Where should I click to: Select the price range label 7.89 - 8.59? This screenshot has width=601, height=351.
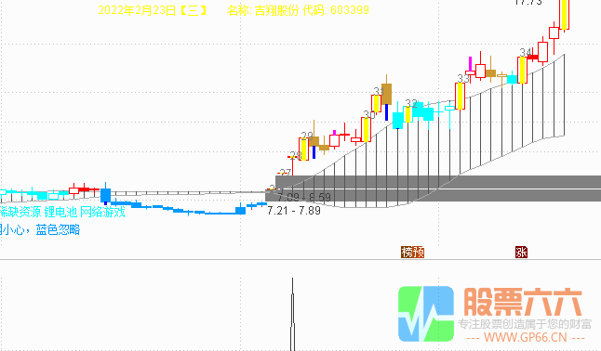[x=304, y=198]
